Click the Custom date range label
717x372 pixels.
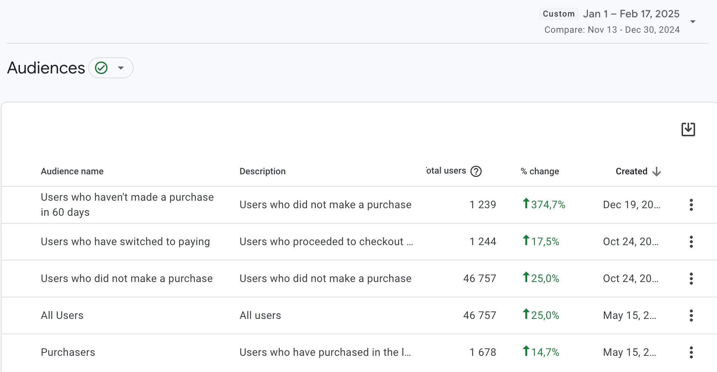[559, 14]
